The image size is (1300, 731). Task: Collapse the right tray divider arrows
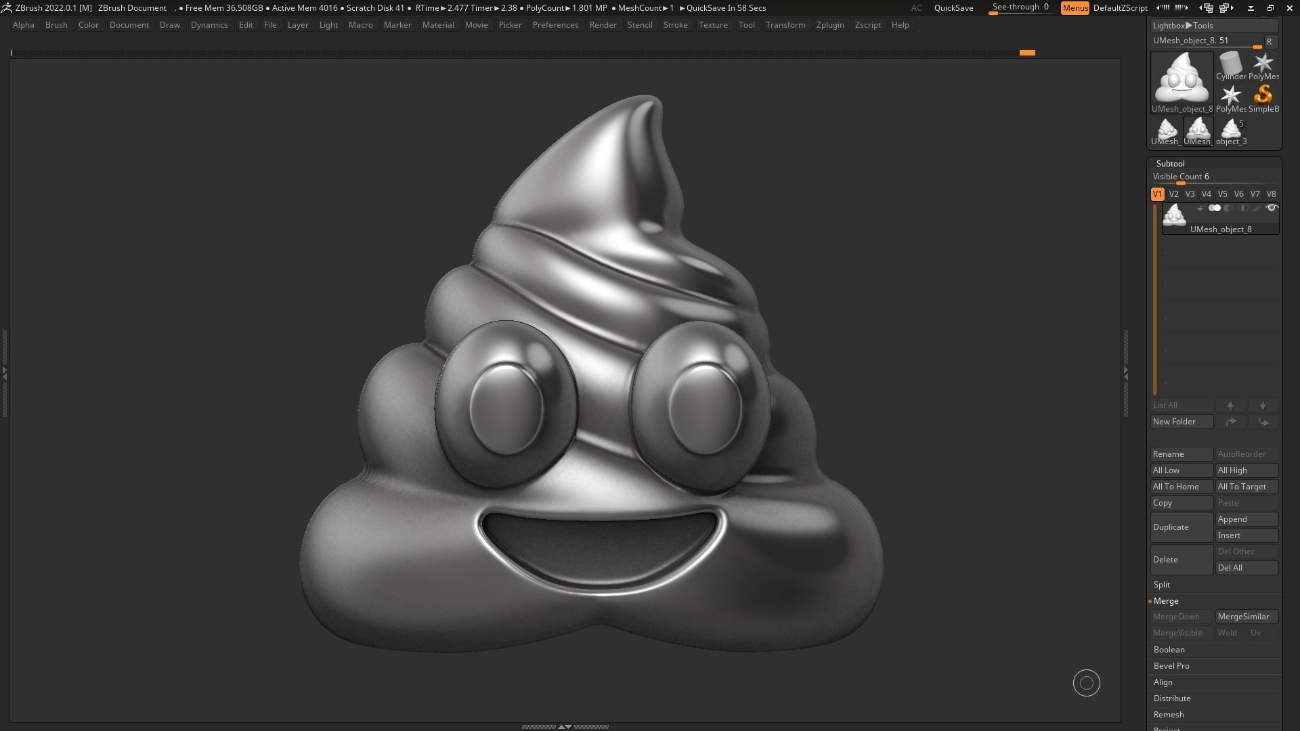(1126, 372)
